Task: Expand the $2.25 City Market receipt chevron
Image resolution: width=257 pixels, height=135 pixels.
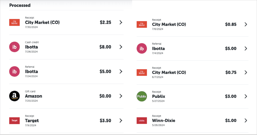Action: click(121, 22)
